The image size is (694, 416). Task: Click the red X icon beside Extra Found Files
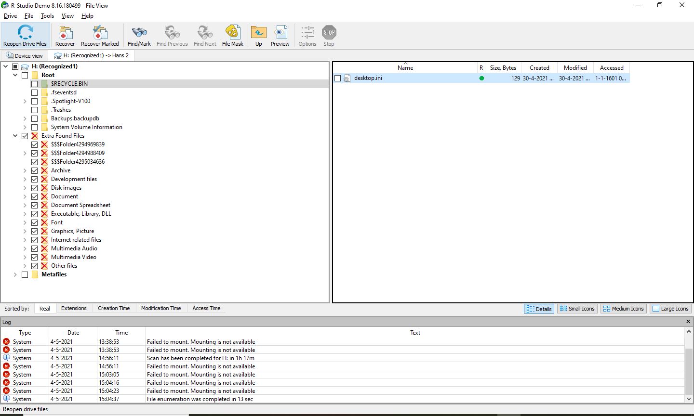pos(35,136)
